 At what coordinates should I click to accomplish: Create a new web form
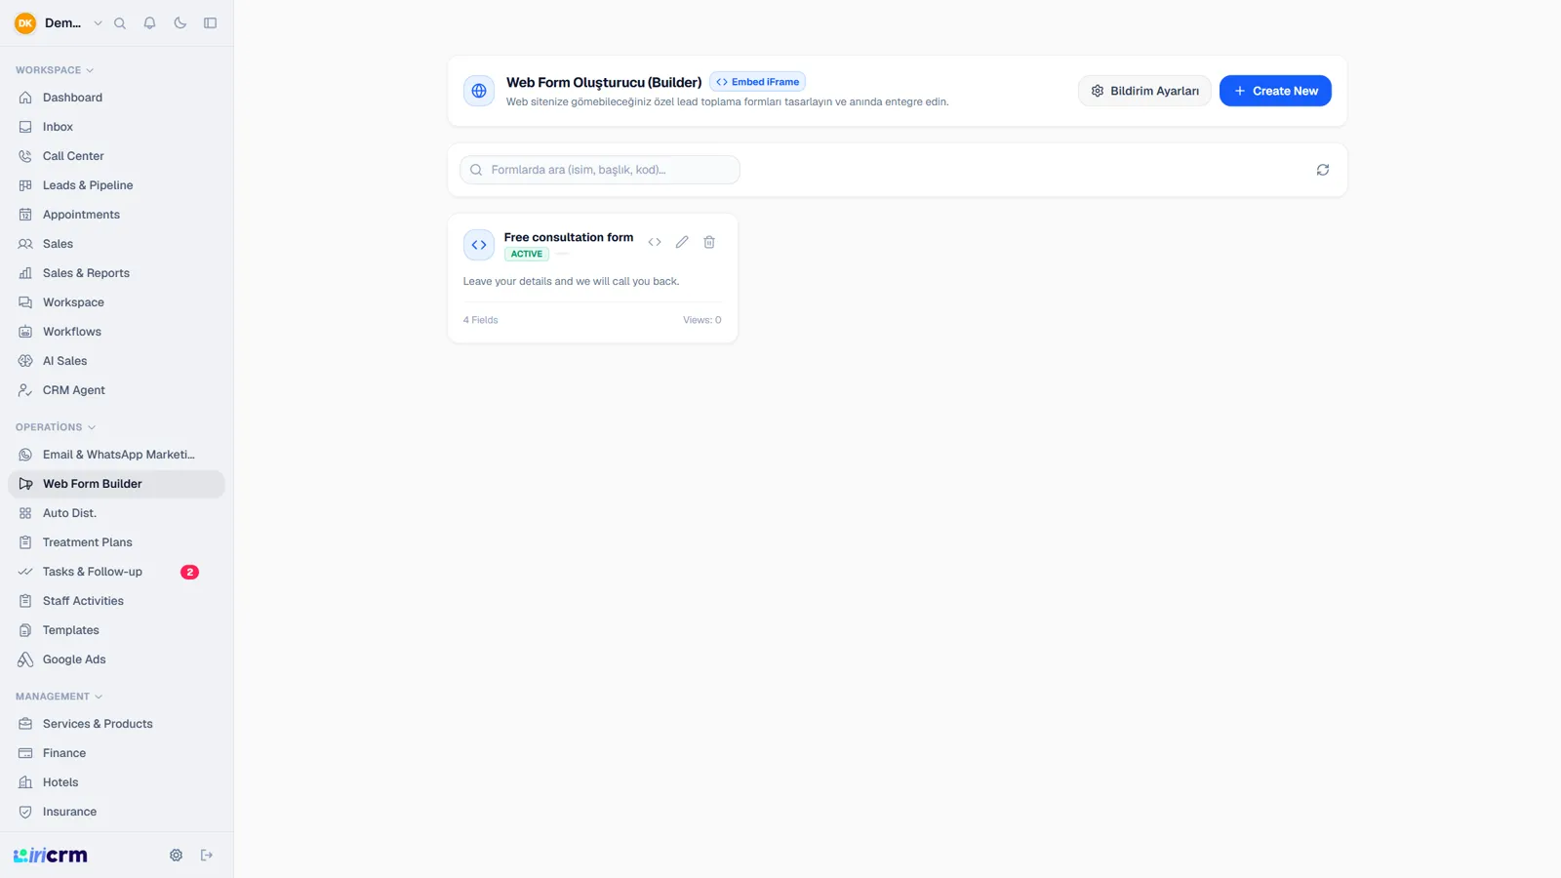(1275, 91)
